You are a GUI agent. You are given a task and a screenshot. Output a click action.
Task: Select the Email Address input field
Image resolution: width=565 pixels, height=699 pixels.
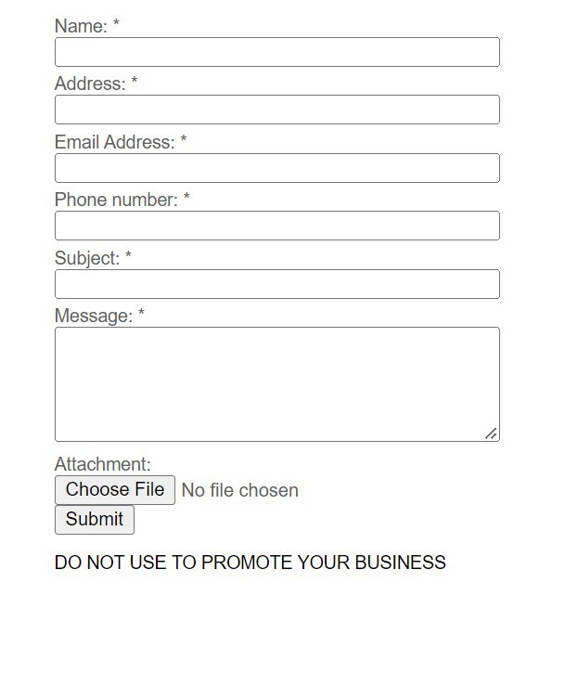click(276, 168)
